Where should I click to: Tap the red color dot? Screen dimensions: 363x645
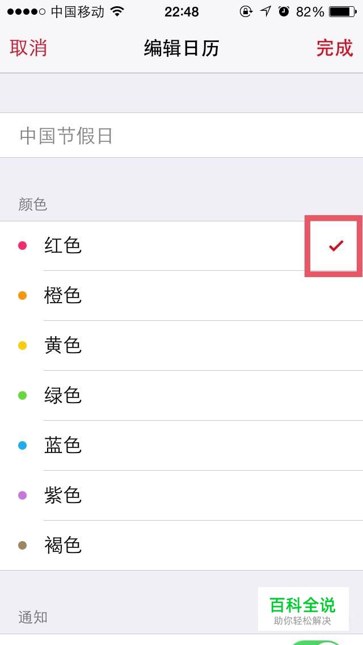coord(23,246)
